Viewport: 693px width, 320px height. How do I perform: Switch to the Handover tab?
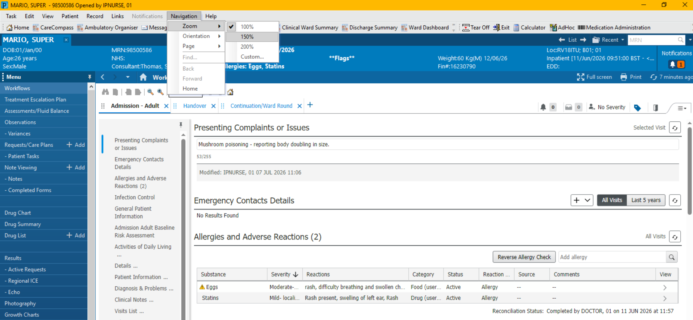pyautogui.click(x=195, y=106)
